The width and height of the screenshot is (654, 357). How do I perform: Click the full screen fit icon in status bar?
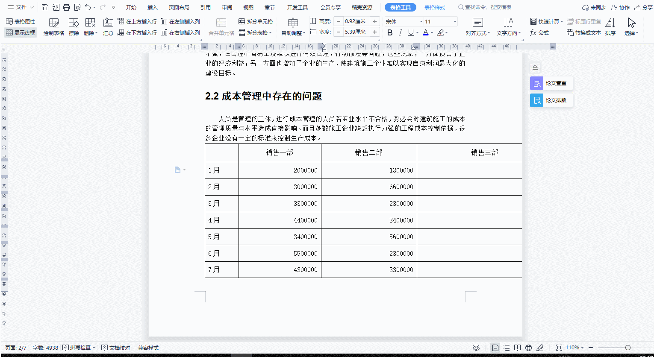click(x=559, y=348)
